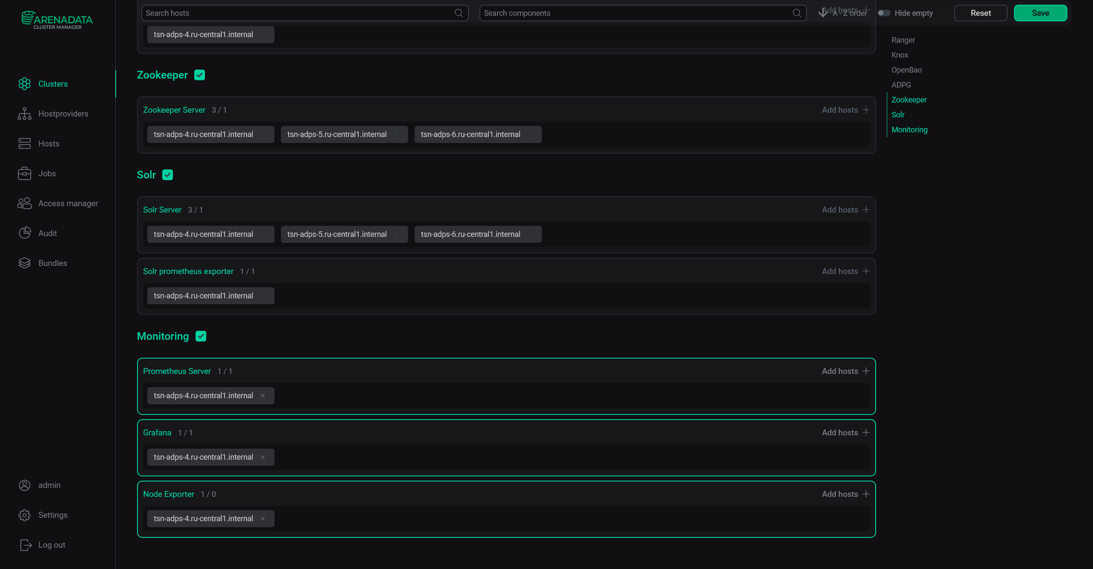
Task: Select Hostproviders in the sidebar
Action: [62, 114]
